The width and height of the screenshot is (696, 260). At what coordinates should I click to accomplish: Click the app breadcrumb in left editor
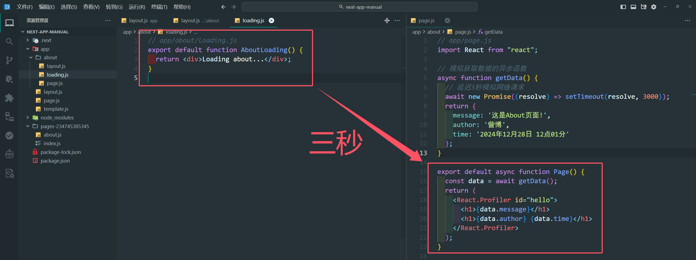pyautogui.click(x=127, y=32)
